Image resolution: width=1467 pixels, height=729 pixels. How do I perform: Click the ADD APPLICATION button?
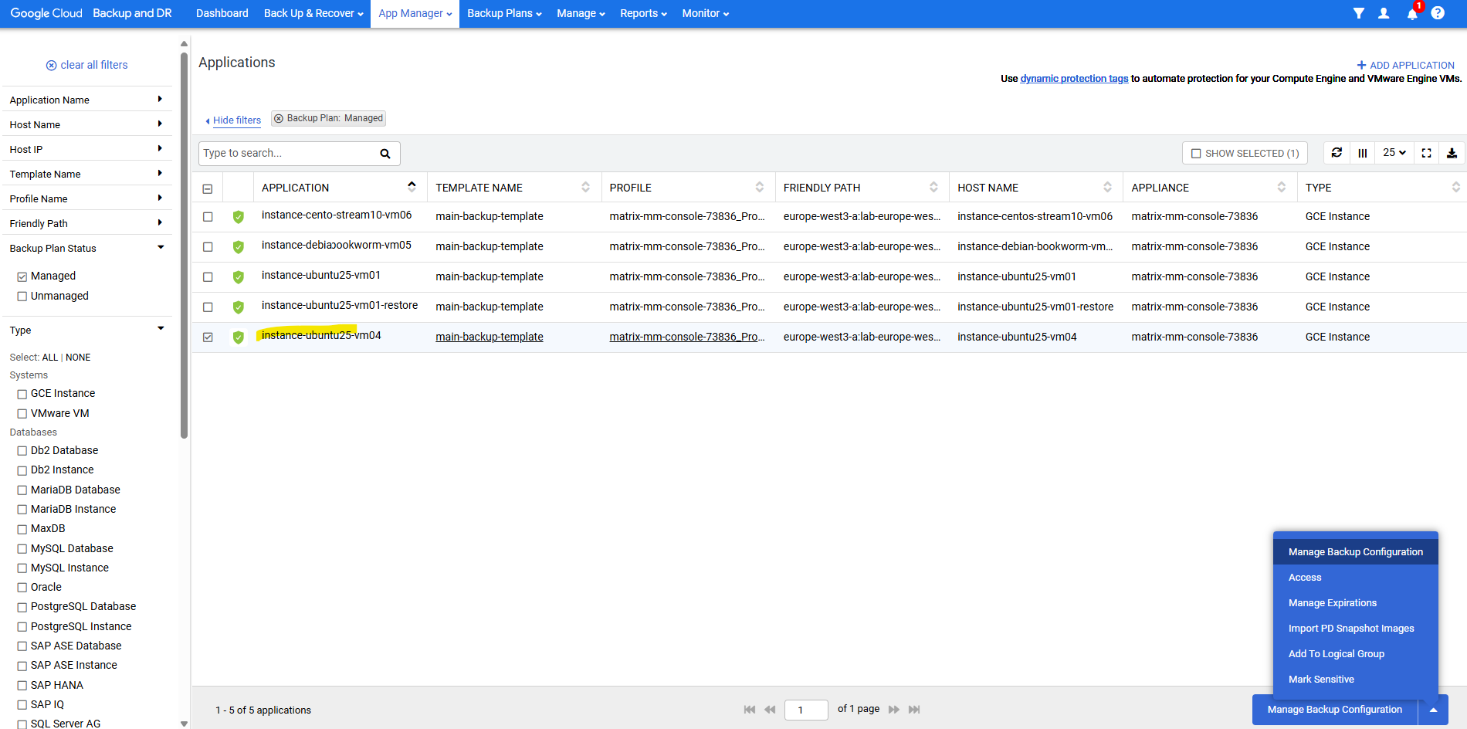[1405, 65]
